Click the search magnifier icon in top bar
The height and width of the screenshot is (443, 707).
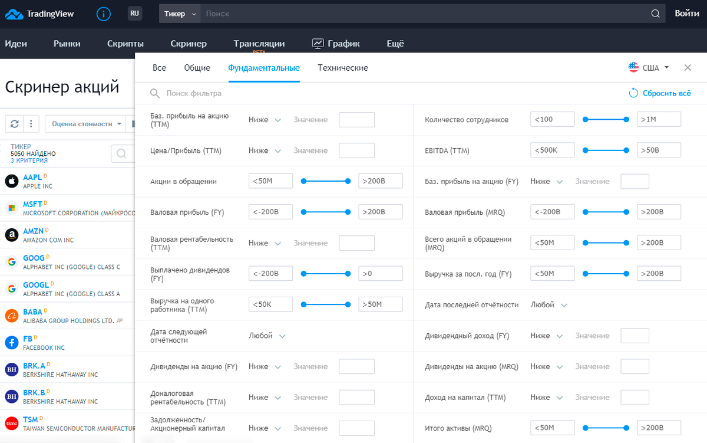(x=656, y=14)
